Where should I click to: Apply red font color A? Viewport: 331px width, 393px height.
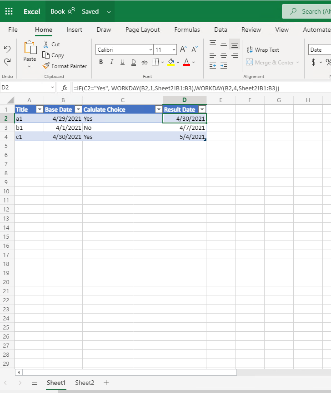[186, 62]
